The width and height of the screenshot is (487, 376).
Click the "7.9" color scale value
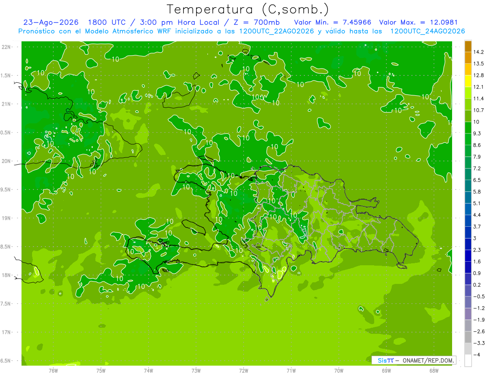click(477, 157)
